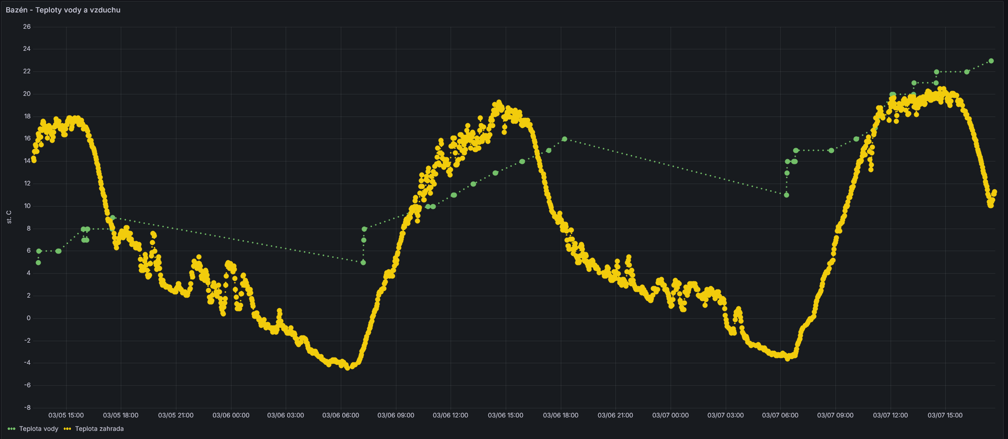This screenshot has width=1008, height=439.
Task: Click the 03/06 15:00 time axis label
Action: [x=506, y=416]
